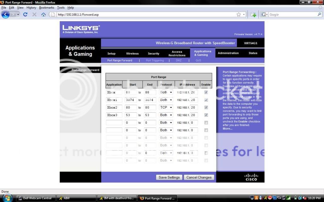Image resolution: width=324 pixels, height=202 pixels.
Task: Click the 10:20 PM clock
Action: (314, 198)
